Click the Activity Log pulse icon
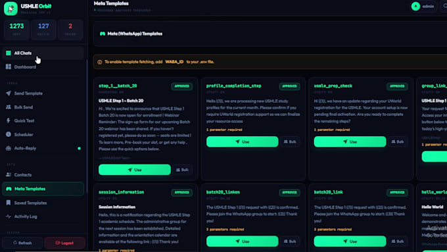Viewport: 447px width, 252px height. coord(9,216)
